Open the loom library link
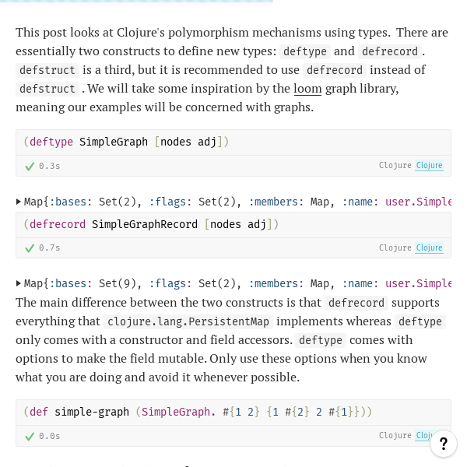The width and height of the screenshot is (467, 467). tap(307, 89)
